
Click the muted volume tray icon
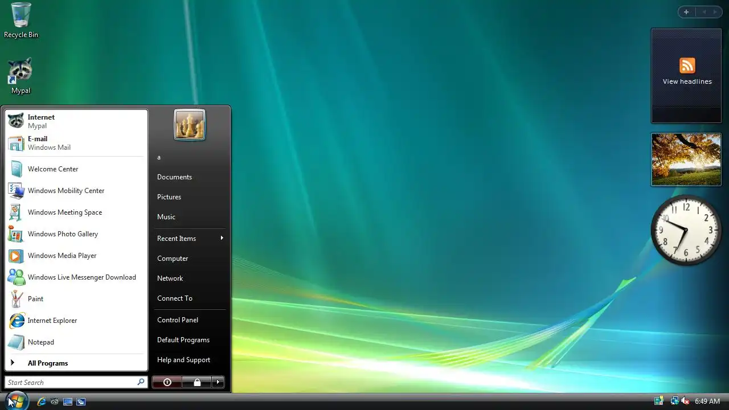[x=685, y=401]
